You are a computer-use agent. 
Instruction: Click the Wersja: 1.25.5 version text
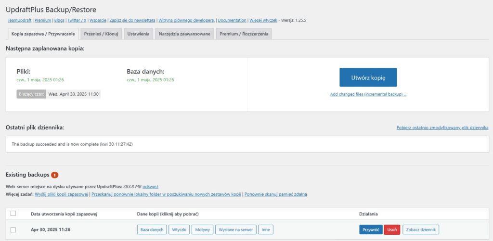point(293,20)
